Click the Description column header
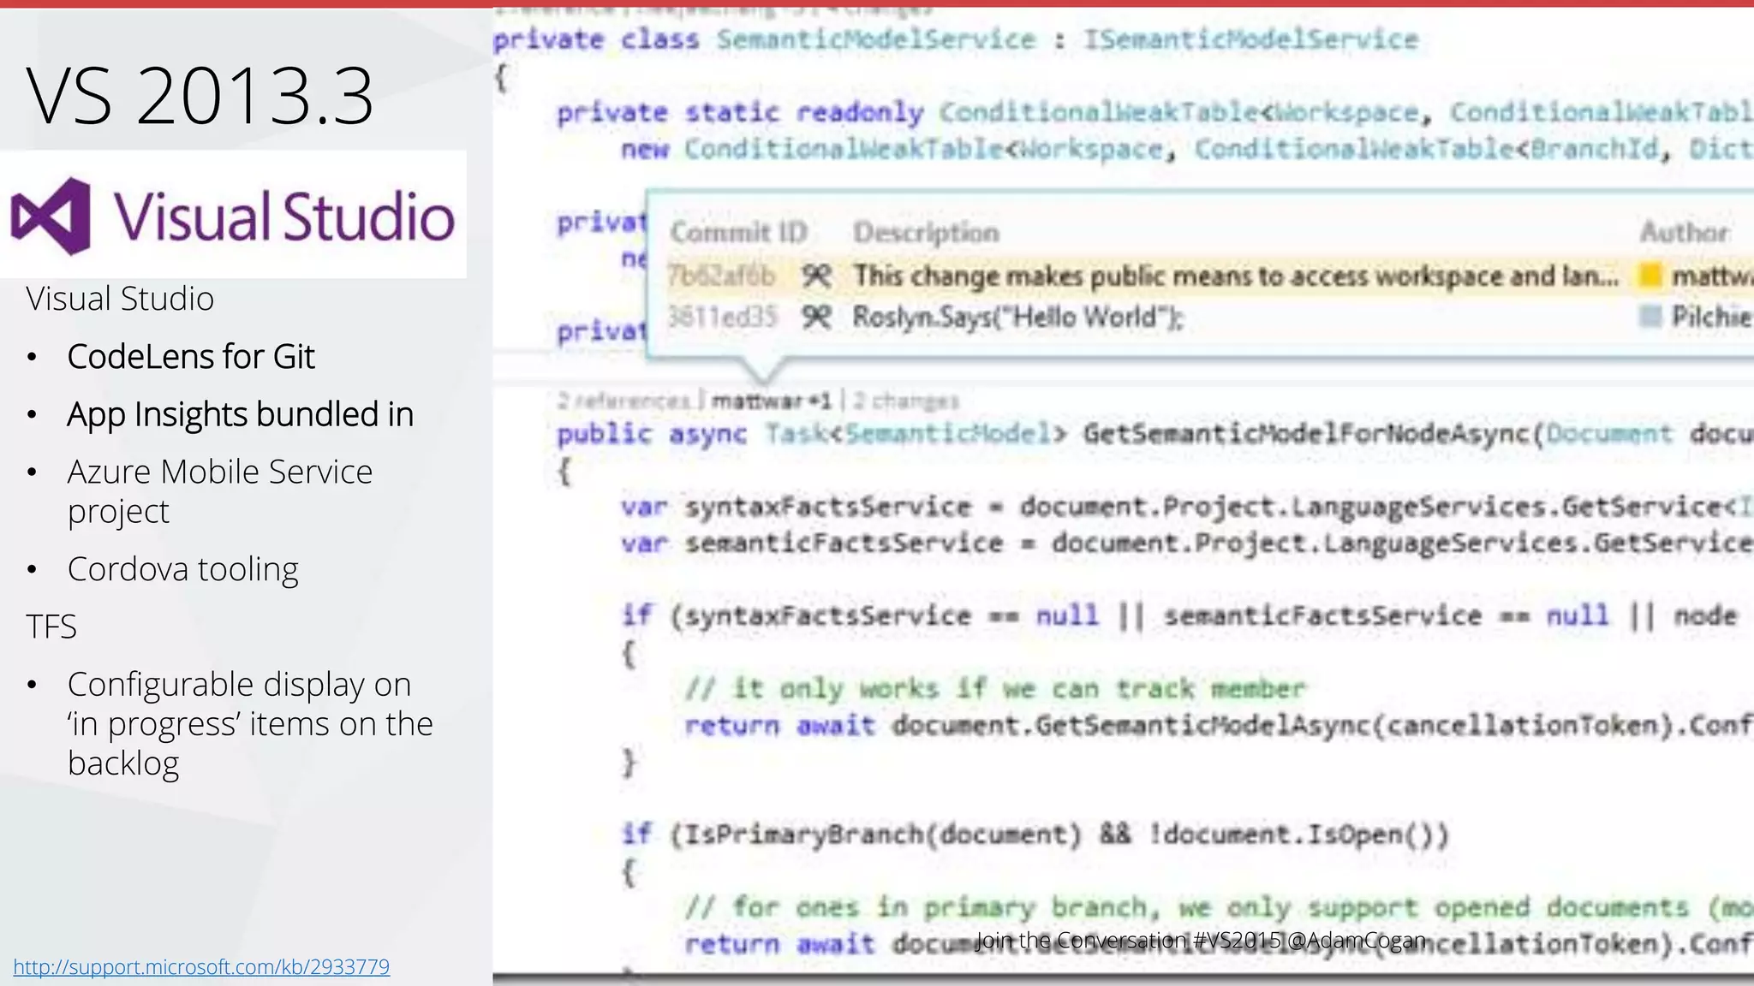 point(926,232)
